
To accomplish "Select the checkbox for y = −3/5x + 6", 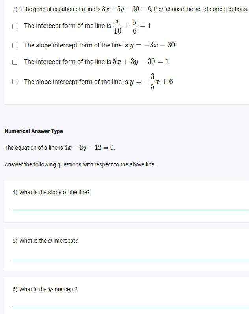I will pyautogui.click(x=15, y=82).
